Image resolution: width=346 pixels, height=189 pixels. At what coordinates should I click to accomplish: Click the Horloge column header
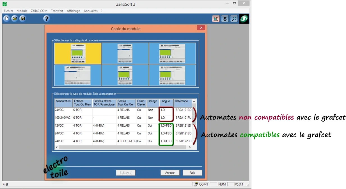click(153, 103)
